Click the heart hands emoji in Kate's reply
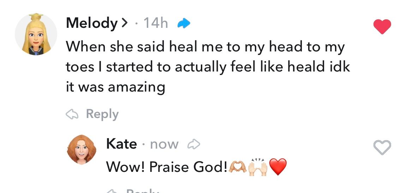The height and width of the screenshot is (193, 413). pyautogui.click(x=238, y=167)
